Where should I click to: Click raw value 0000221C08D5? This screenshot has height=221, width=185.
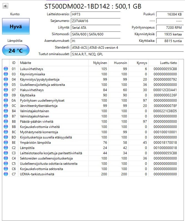pyautogui.click(x=165, y=111)
